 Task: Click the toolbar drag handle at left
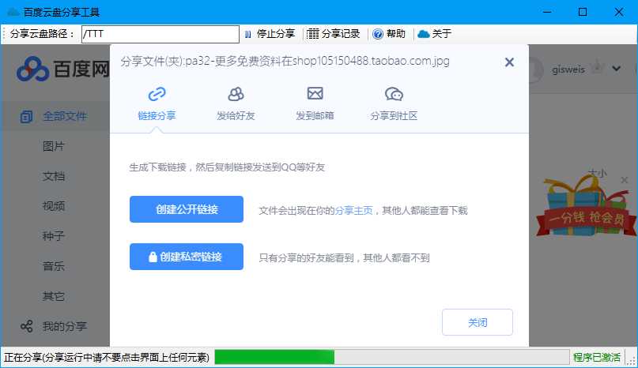(4, 34)
